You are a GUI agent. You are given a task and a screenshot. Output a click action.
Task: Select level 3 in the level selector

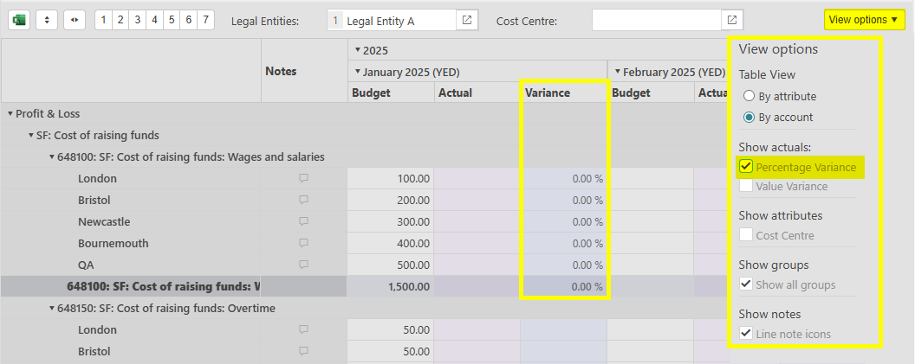(x=137, y=20)
